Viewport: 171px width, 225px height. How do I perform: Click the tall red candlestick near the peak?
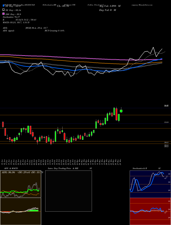116,114
